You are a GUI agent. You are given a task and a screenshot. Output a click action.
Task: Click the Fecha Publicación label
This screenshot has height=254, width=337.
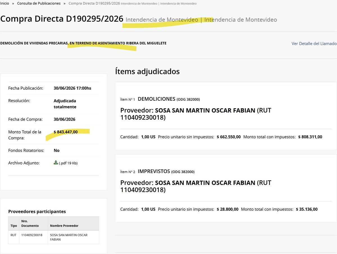coord(26,88)
